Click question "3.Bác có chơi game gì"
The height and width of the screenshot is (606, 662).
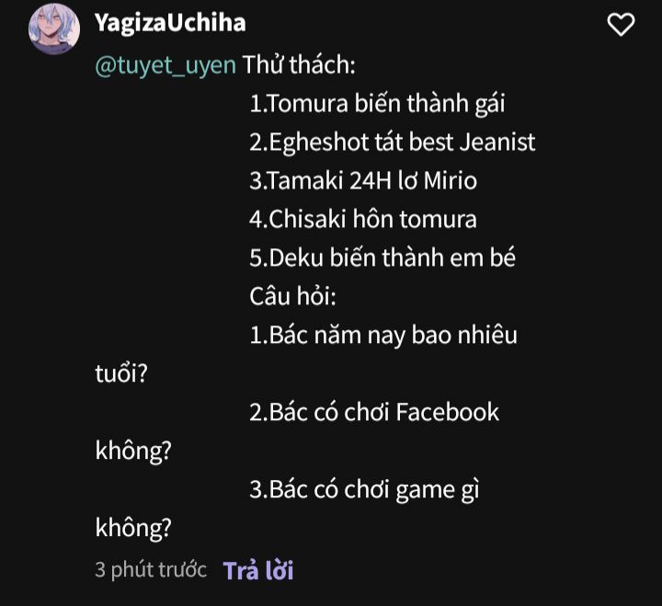(364, 490)
